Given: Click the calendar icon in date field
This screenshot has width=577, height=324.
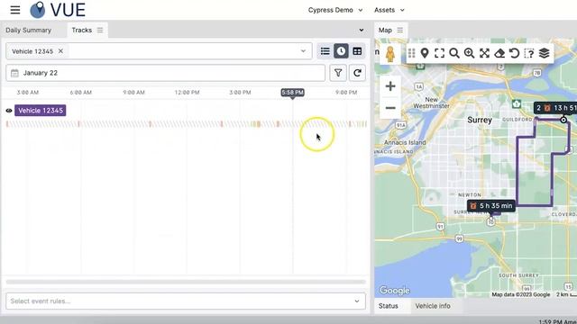Looking at the screenshot, I should [x=14, y=73].
